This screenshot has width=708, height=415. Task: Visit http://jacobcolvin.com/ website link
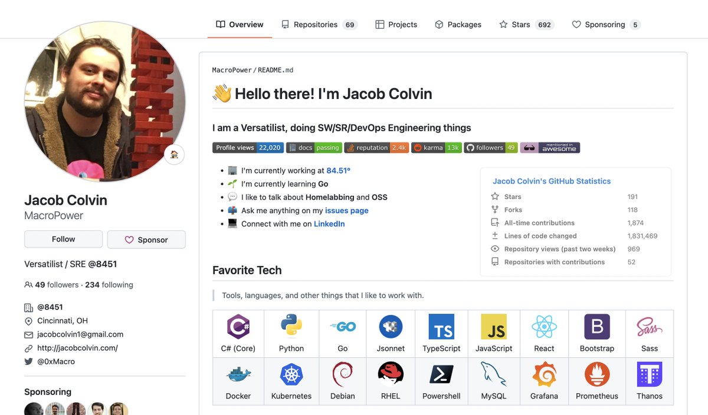(77, 348)
